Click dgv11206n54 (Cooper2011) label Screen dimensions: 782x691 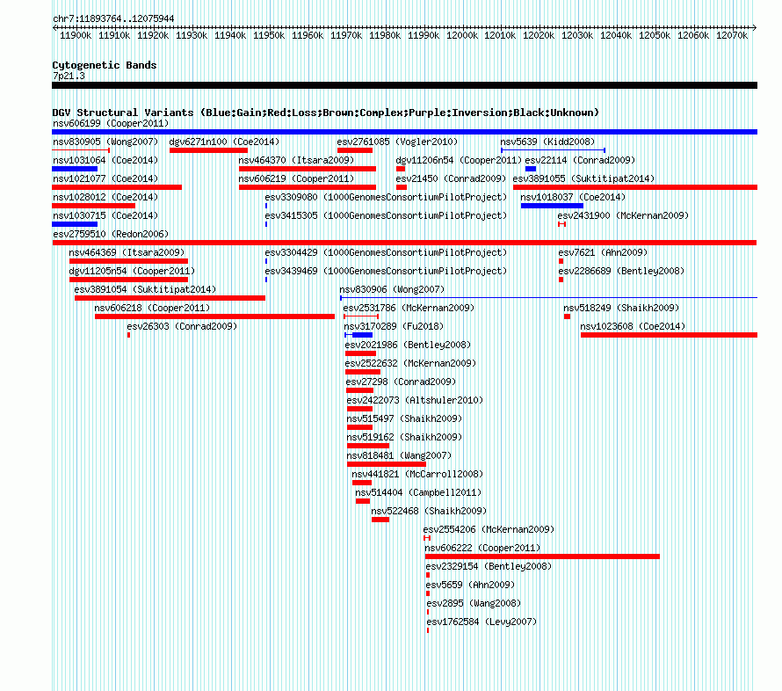[x=459, y=160]
